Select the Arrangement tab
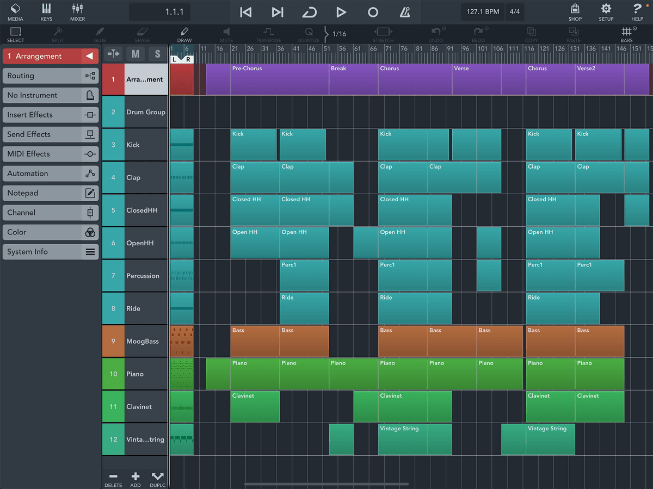The image size is (653, 489). pyautogui.click(x=50, y=56)
